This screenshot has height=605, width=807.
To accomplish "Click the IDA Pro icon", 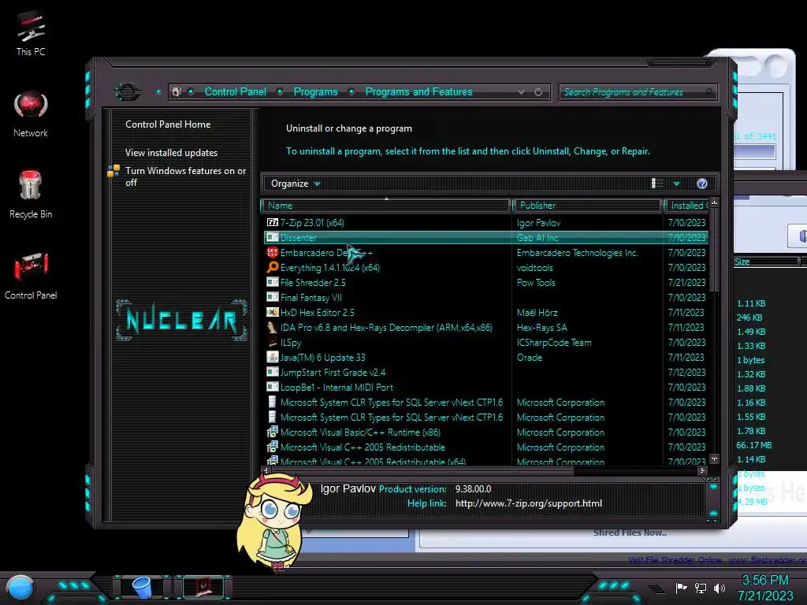I will tap(272, 327).
